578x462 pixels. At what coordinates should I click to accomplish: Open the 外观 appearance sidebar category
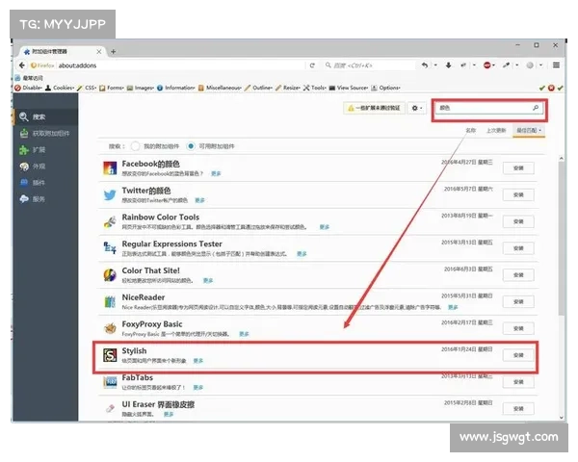[x=45, y=167]
